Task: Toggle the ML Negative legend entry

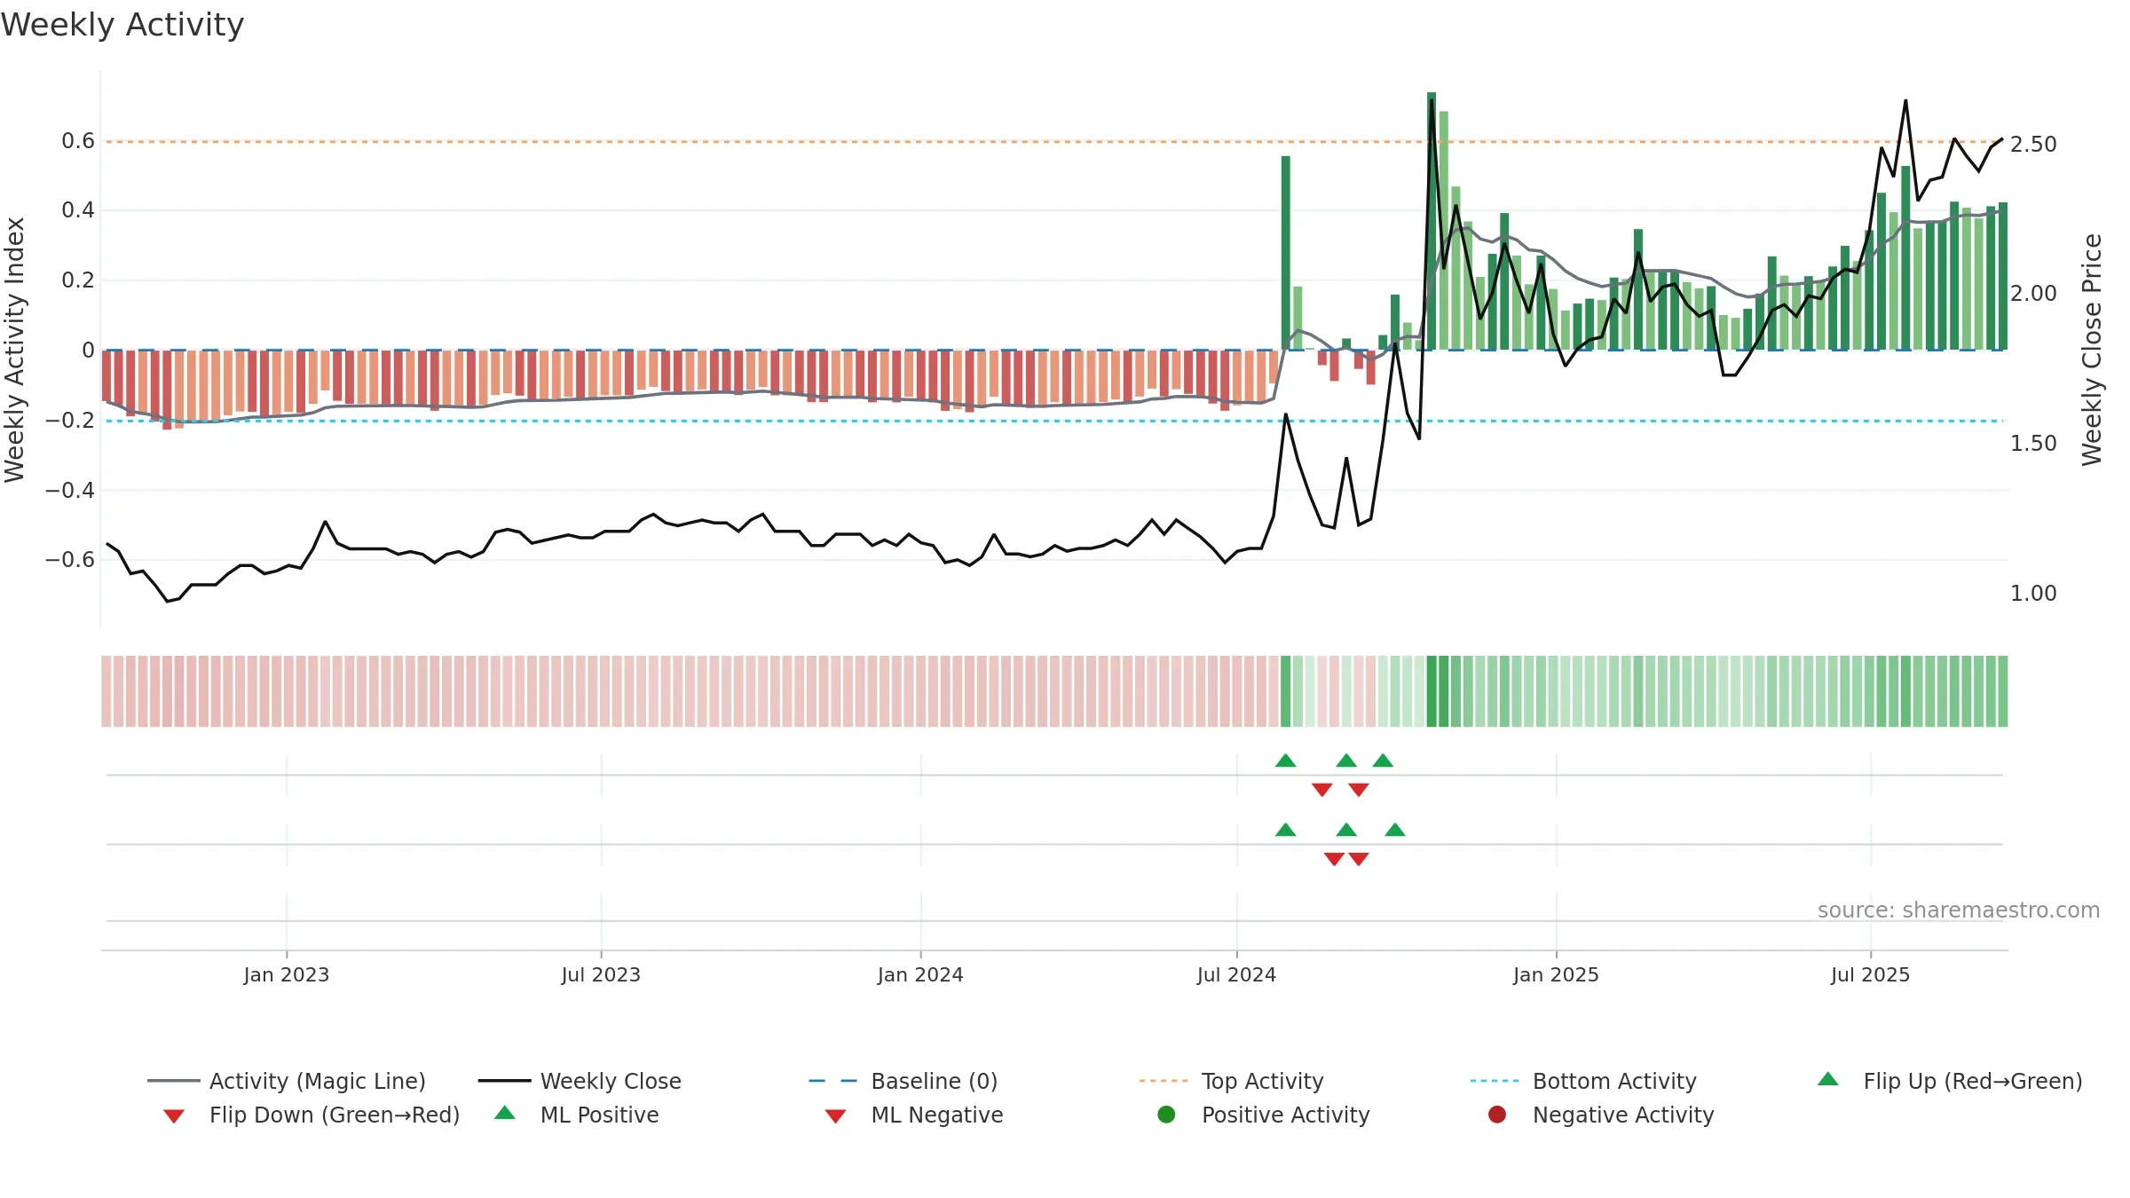Action: 914,1115
